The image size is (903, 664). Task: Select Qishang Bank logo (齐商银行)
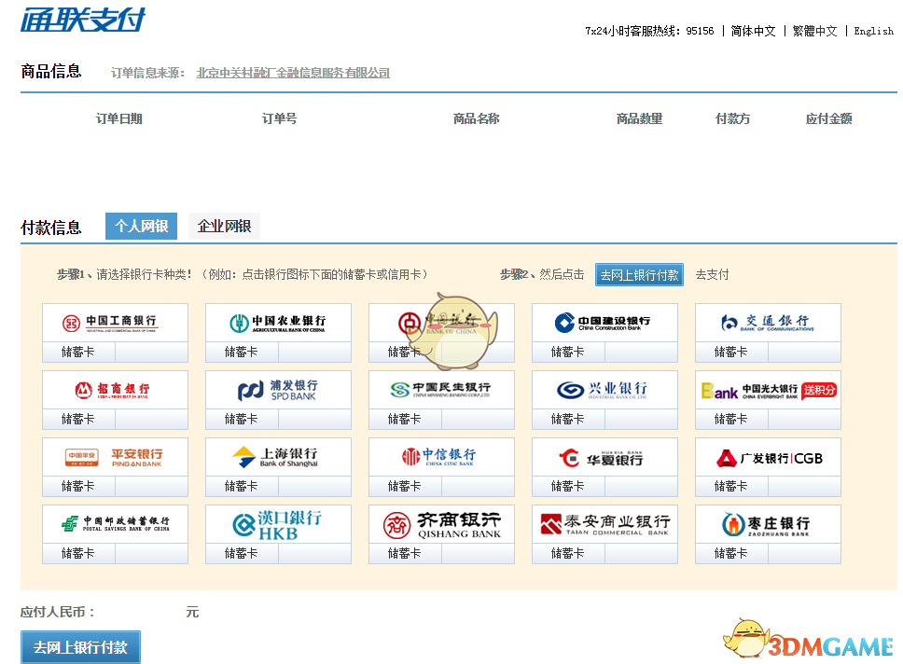[441, 524]
